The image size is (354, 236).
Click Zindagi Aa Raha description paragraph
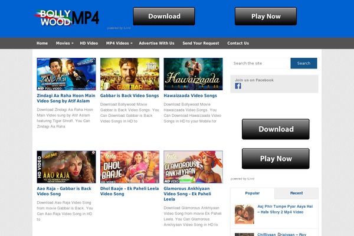[65, 118]
